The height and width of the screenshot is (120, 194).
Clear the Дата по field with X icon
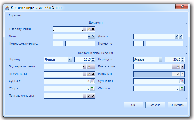(181, 36)
